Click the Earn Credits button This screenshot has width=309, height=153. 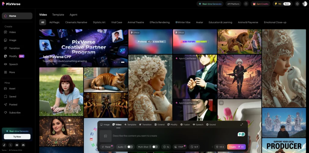pos(260,4)
